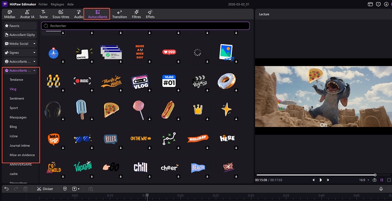
Task: Pick the HOLIDAY banner sticker
Action: coord(198,138)
